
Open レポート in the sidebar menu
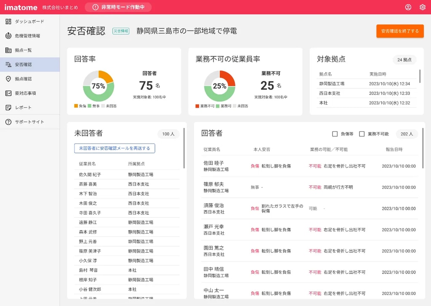(24, 107)
